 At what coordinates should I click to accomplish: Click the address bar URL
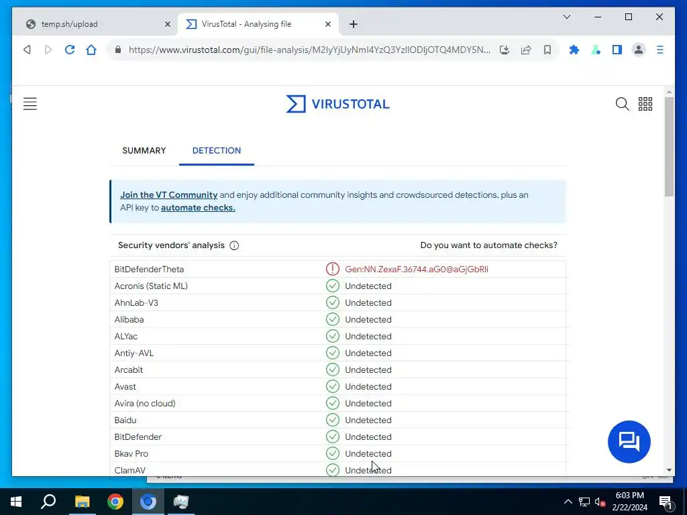click(309, 50)
